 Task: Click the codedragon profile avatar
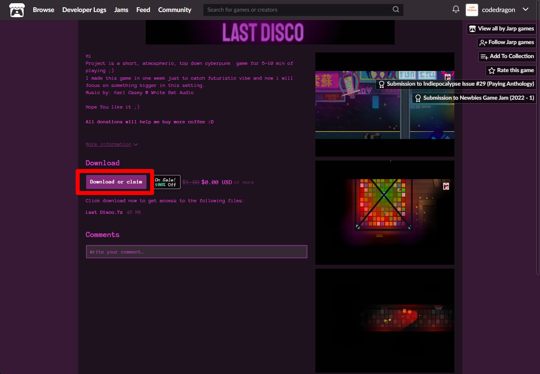[x=472, y=10]
